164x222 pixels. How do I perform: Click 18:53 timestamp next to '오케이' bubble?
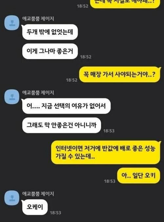(x=55, y=213)
